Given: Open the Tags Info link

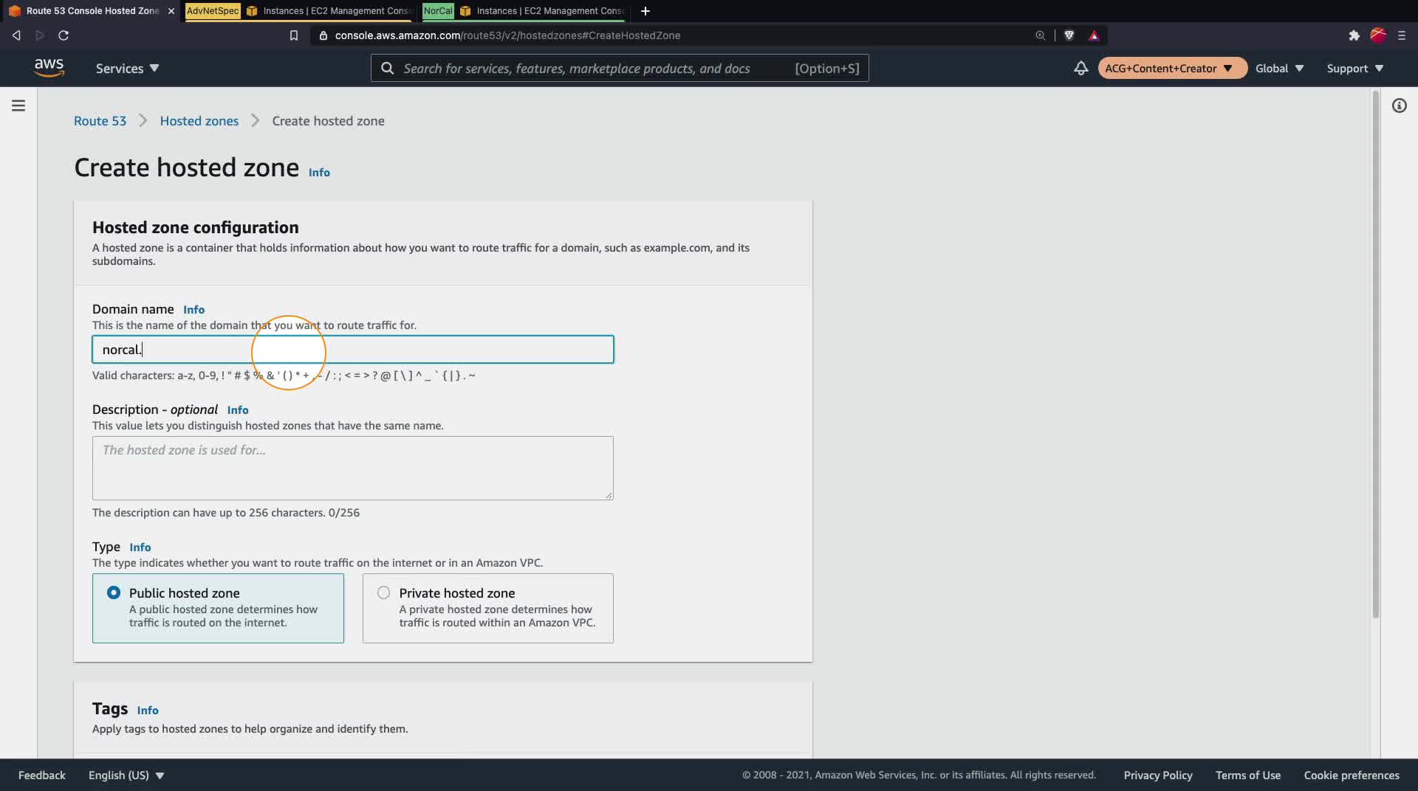Looking at the screenshot, I should (x=148, y=711).
